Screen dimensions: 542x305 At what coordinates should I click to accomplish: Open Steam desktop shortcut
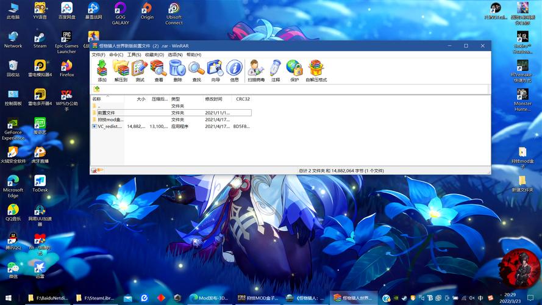(40, 40)
